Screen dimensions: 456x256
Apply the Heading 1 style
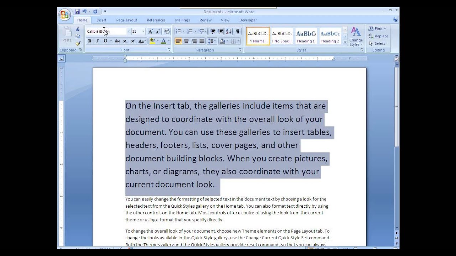click(306, 36)
